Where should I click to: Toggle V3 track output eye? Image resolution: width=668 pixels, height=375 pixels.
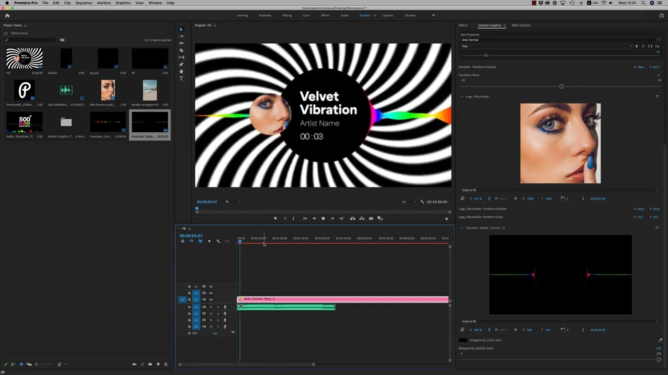coord(211,286)
